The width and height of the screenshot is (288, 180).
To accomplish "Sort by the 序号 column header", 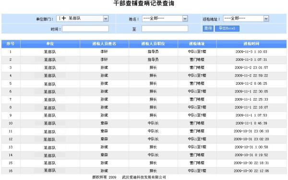I will click(11, 44).
